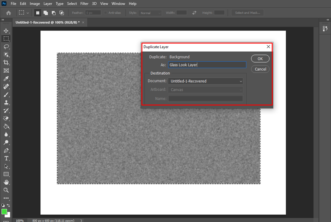This screenshot has width=331, height=222.
Task: Select the Lasso tool
Action: 6,47
